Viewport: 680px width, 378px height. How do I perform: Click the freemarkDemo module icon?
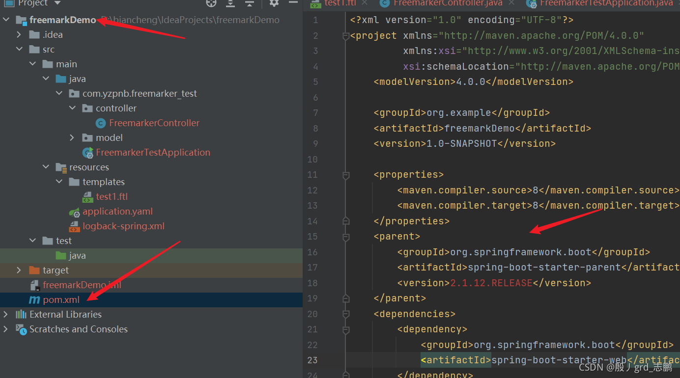[21, 21]
